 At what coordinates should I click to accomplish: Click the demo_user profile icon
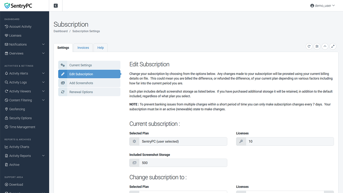tap(312, 6)
